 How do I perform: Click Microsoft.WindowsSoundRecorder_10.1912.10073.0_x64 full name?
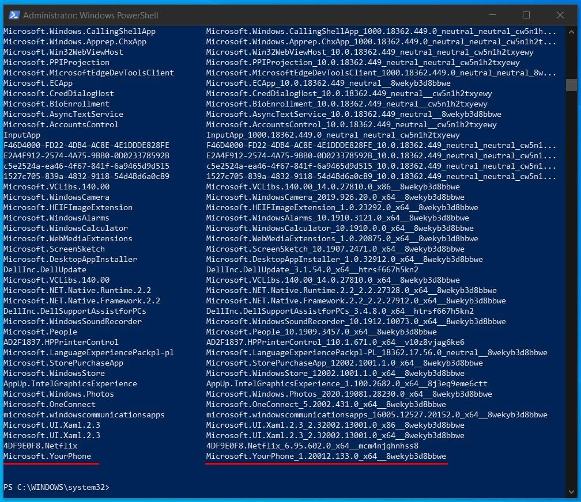click(356, 321)
